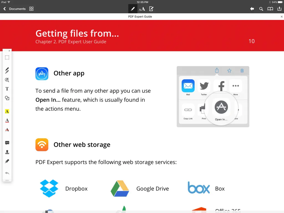Viewport: 284px width, 213px height.
Task: Select the signature fountain pen tool
Action: (7, 161)
